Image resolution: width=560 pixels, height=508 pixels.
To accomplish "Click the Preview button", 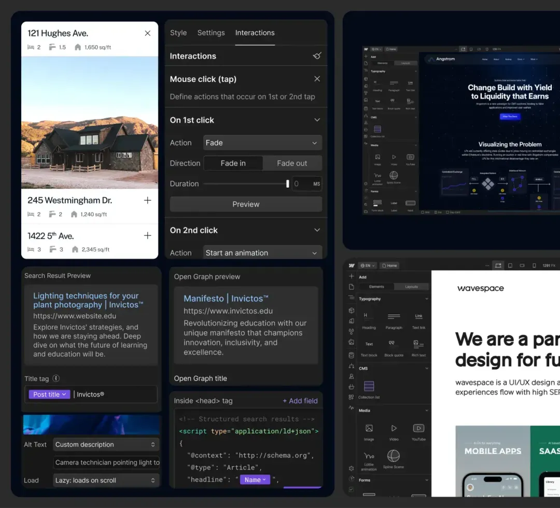I will coord(245,204).
